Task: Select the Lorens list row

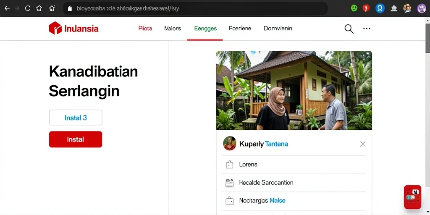Action: (294, 165)
